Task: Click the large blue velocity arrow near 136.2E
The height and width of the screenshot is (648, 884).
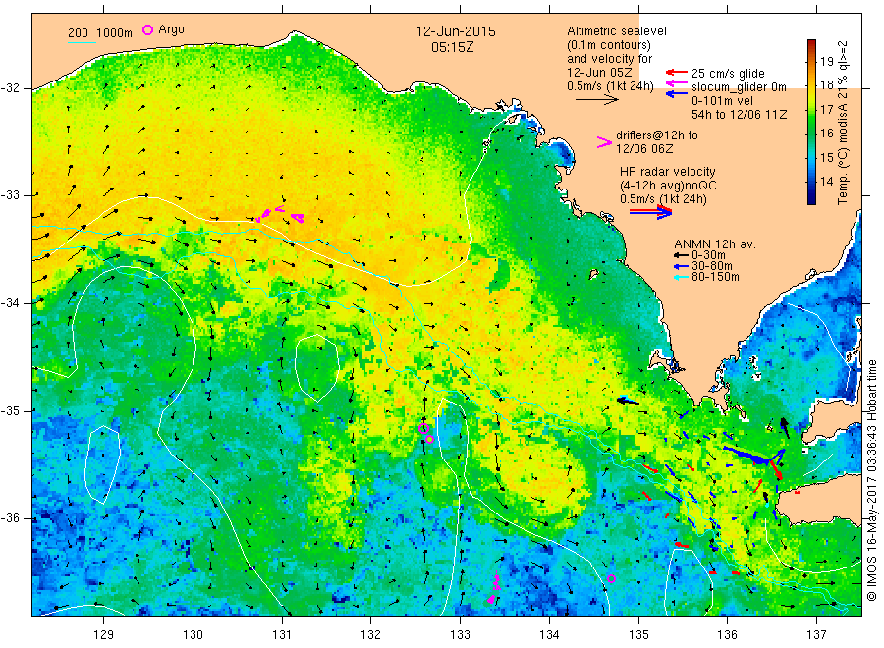Action: pos(746,456)
